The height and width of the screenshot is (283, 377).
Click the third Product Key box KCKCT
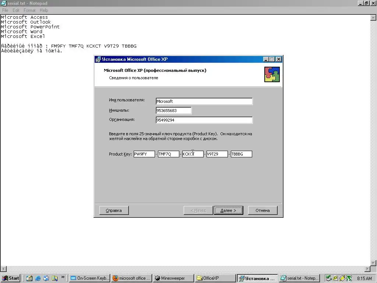193,154
